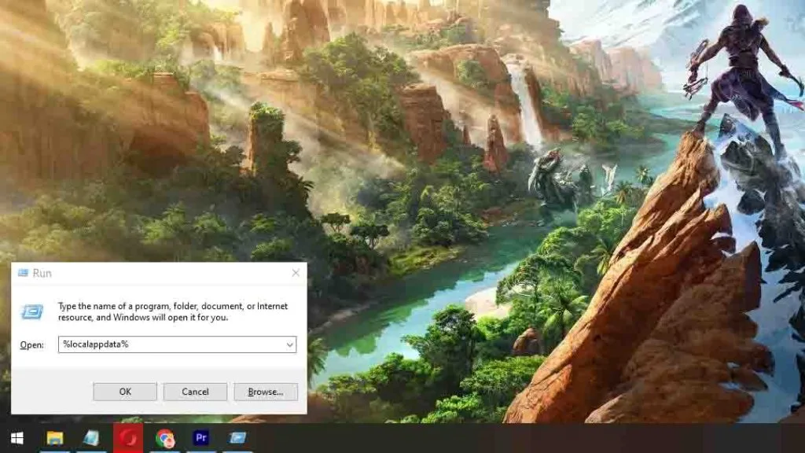Screen dimensions: 805x453
Task: Open the notepad-like app beside File Explorer
Action: (x=91, y=438)
